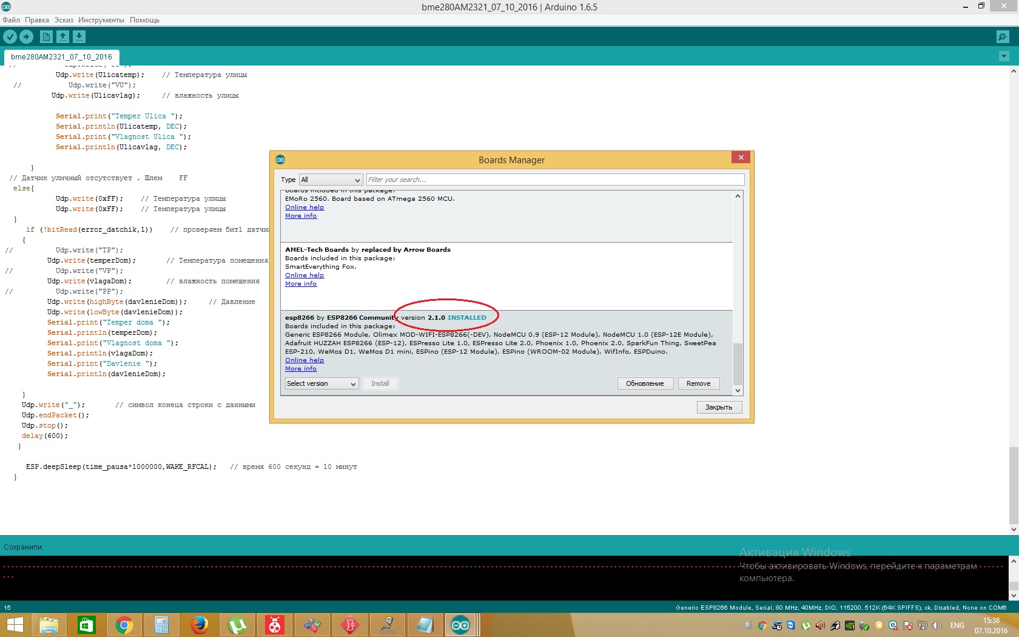
Task: Click the code editor scroll-up arrow
Action: (x=1014, y=71)
